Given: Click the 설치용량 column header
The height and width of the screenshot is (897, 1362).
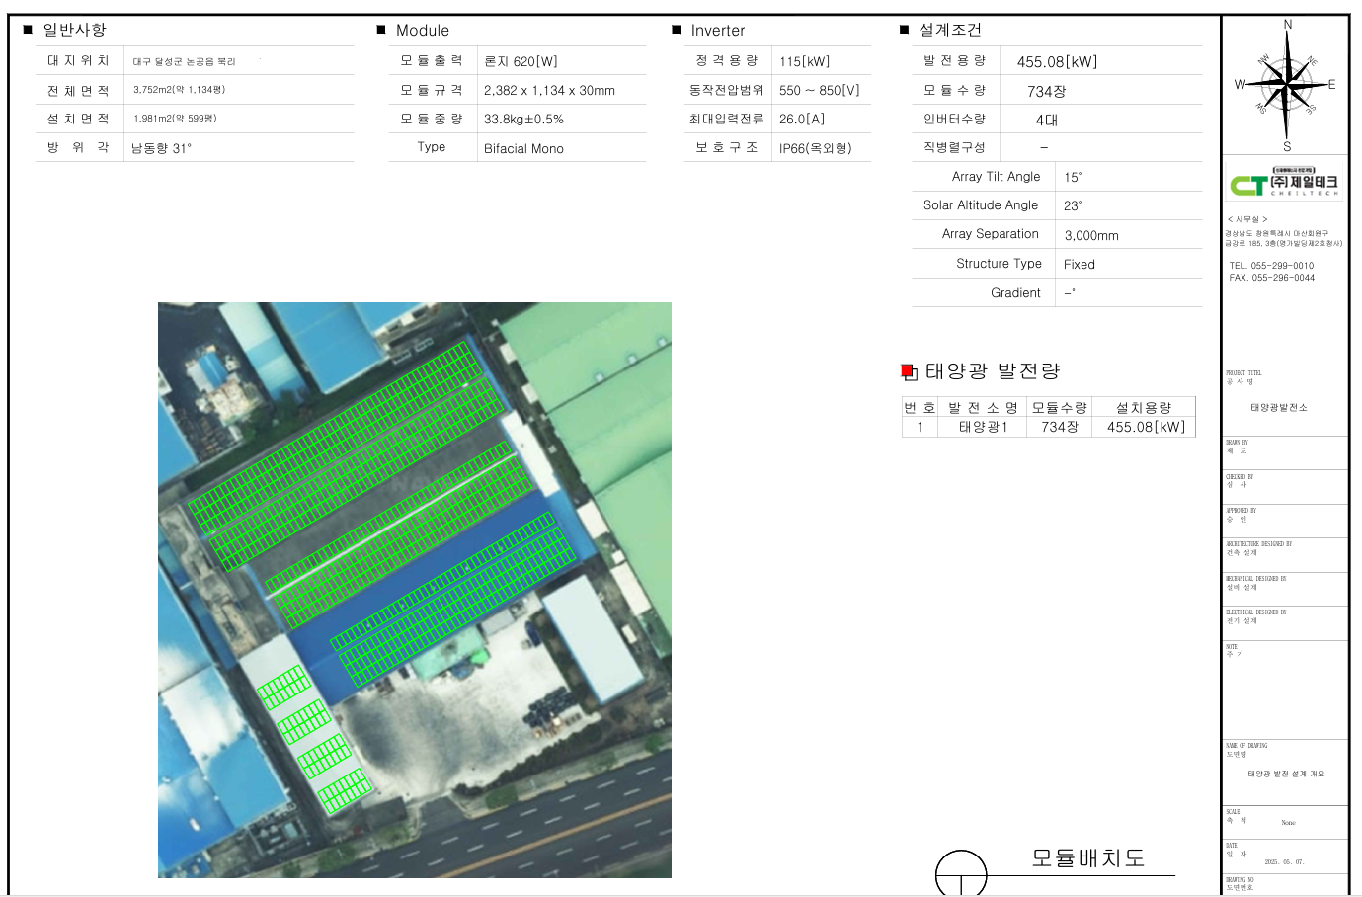Looking at the screenshot, I should tap(1144, 407).
